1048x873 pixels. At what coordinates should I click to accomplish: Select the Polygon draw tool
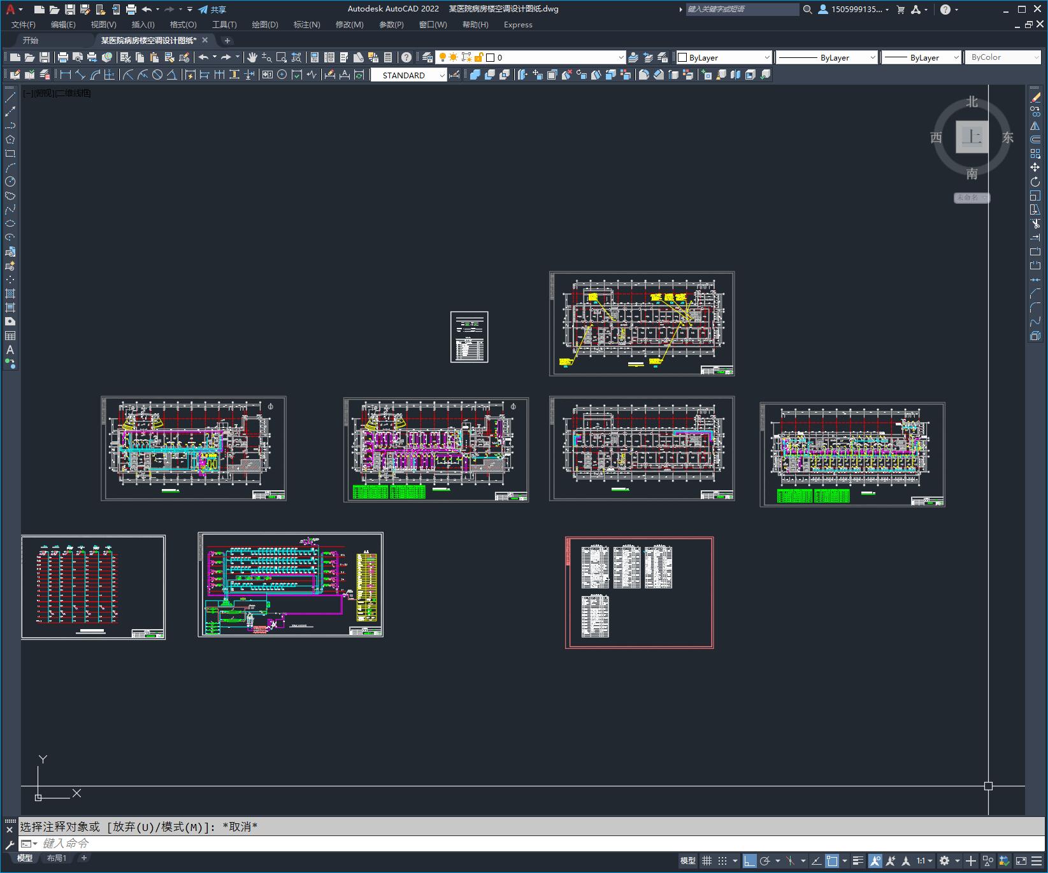coord(10,139)
